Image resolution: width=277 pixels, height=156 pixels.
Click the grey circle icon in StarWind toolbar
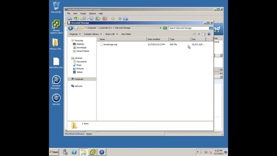pos(120,19)
